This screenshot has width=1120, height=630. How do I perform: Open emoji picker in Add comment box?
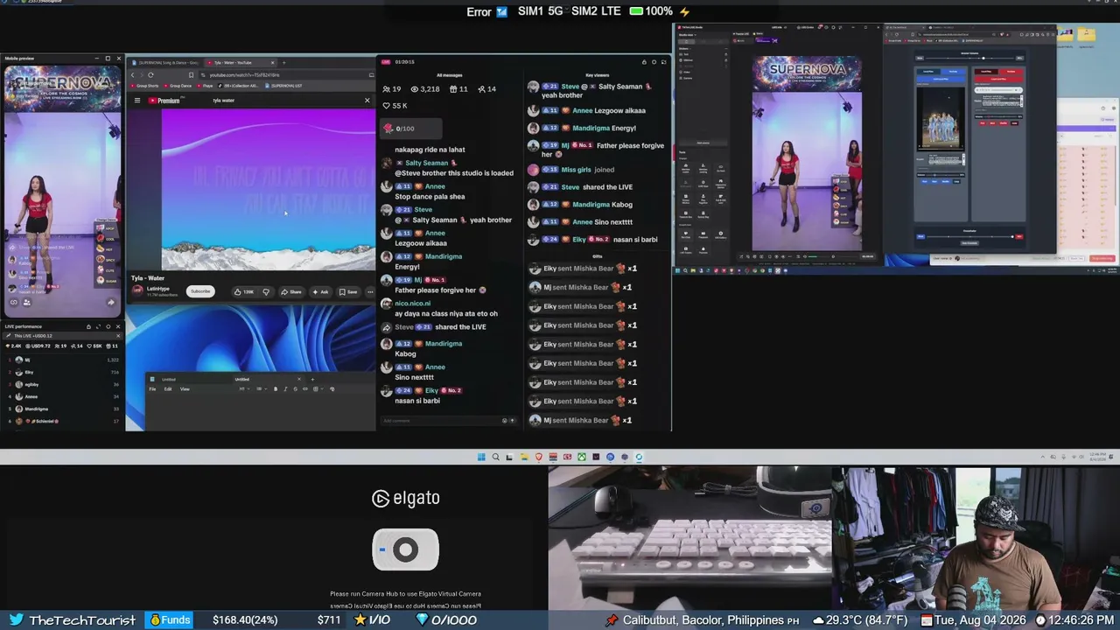click(x=504, y=421)
